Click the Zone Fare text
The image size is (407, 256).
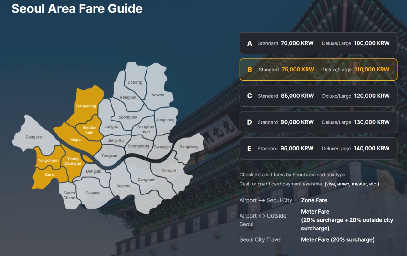[x=314, y=200]
